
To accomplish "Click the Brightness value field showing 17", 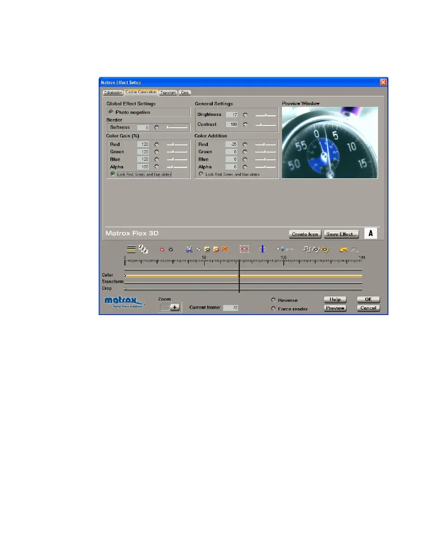I will [232, 115].
